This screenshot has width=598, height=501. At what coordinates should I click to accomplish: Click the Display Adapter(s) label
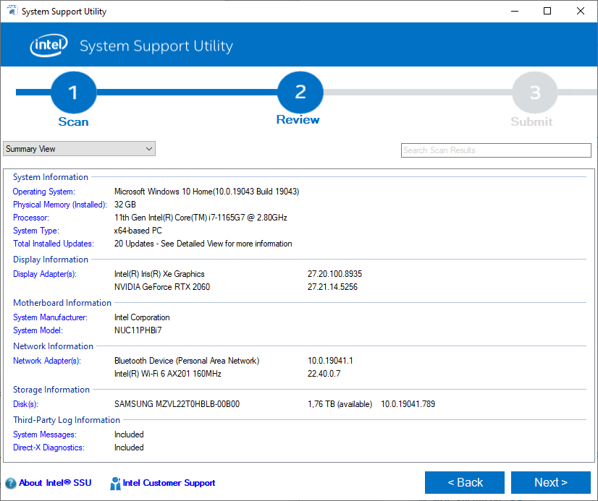pos(45,274)
